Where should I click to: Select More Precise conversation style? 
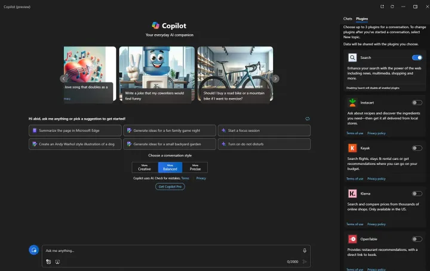195,167
